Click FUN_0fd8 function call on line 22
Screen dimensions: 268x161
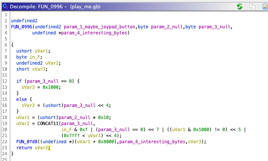point(27,142)
